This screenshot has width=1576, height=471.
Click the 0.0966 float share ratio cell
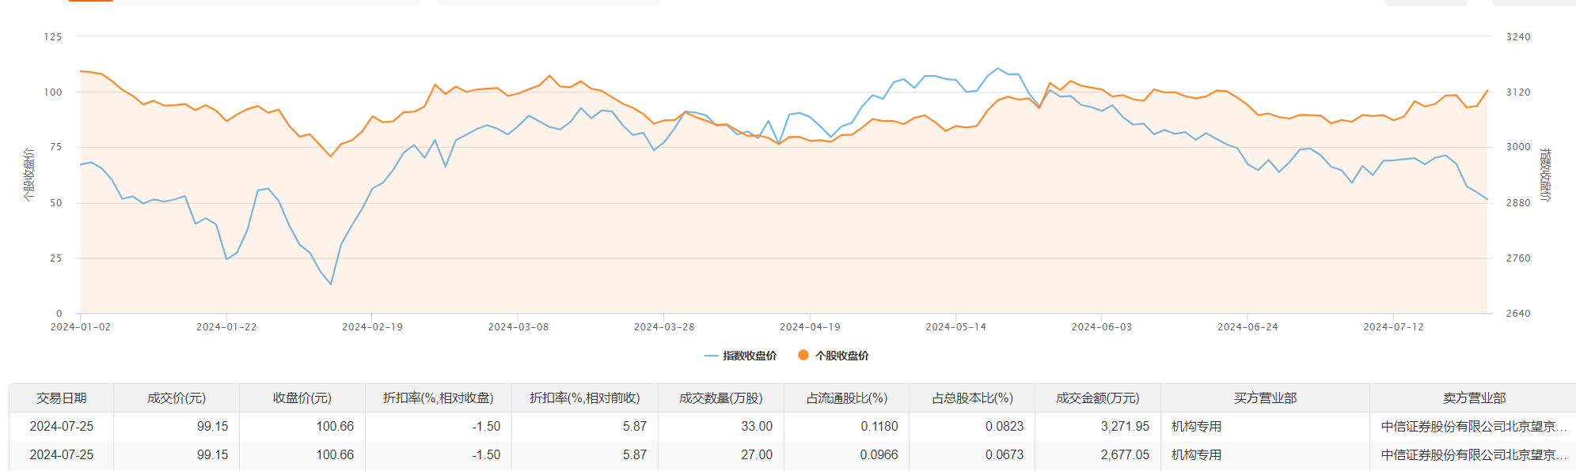[x=879, y=455]
